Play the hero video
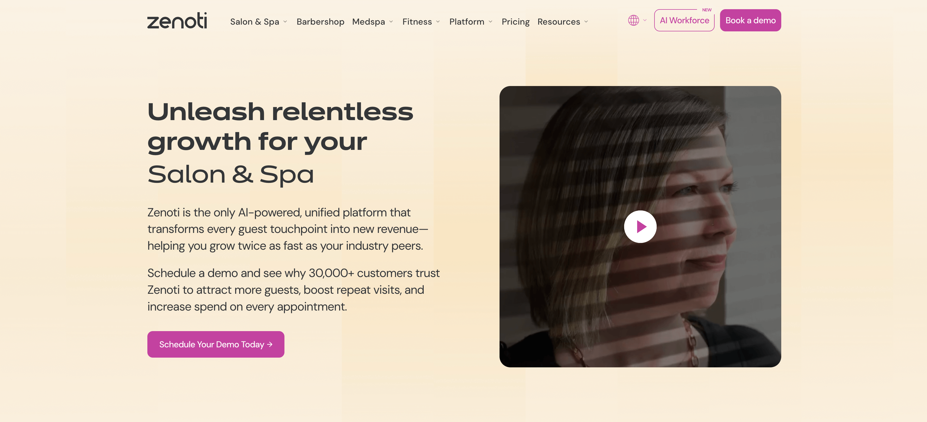927x422 pixels. 640,227
